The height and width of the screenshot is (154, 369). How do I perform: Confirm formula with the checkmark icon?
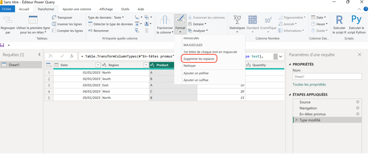pos(62,56)
